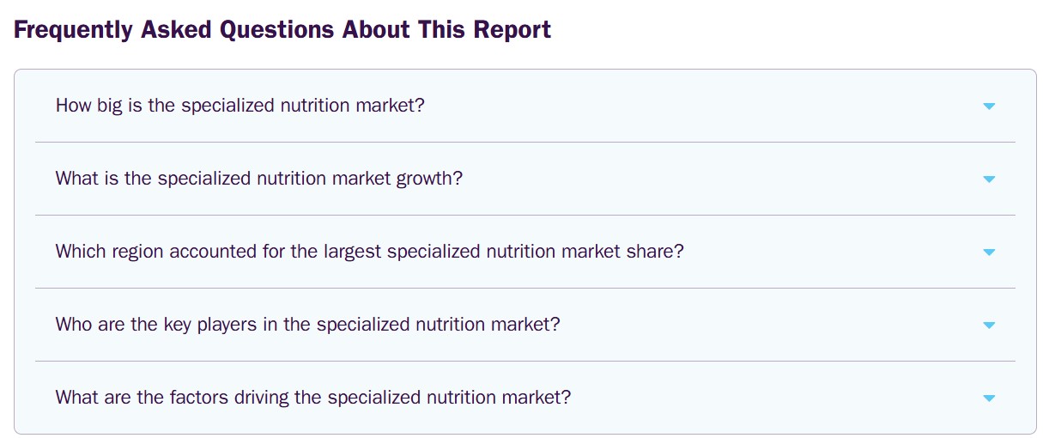Image resolution: width=1043 pixels, height=438 pixels.
Task: Click the separator line below the key players question
Action: tap(525, 361)
